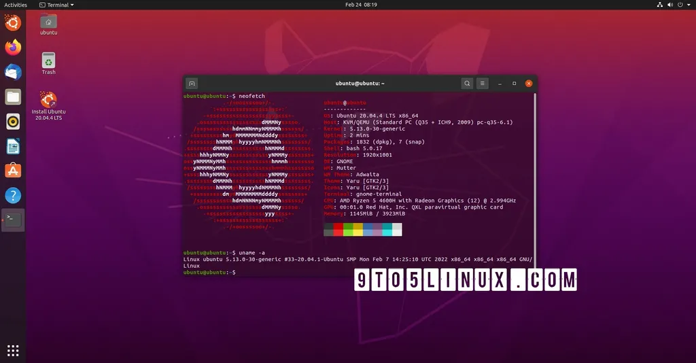The width and height of the screenshot is (696, 363).
Task: Click the Terminal icon in the dock
Action: click(x=13, y=220)
